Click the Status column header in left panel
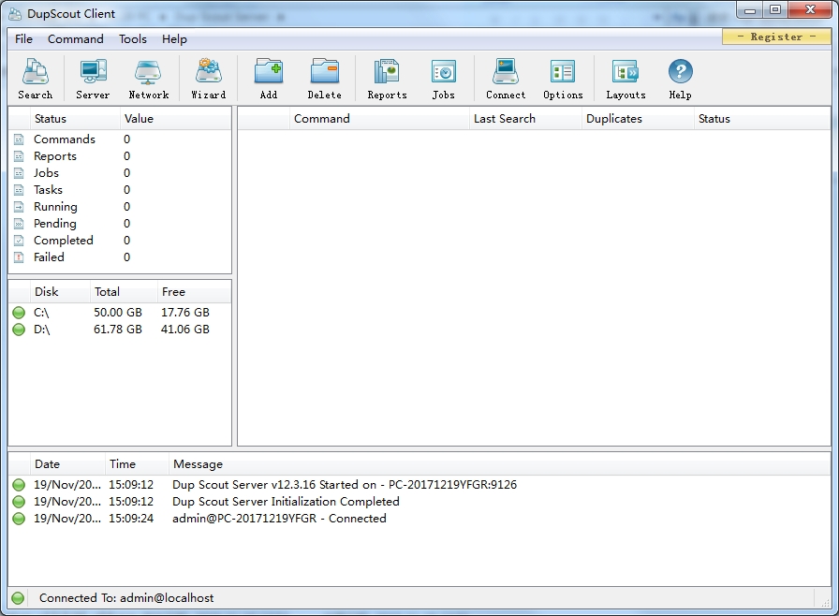Image resolution: width=839 pixels, height=616 pixels. click(75, 119)
